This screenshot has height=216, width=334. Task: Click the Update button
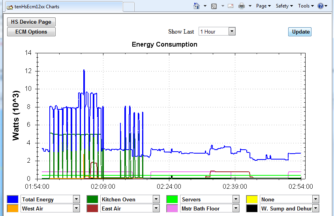[x=300, y=32]
